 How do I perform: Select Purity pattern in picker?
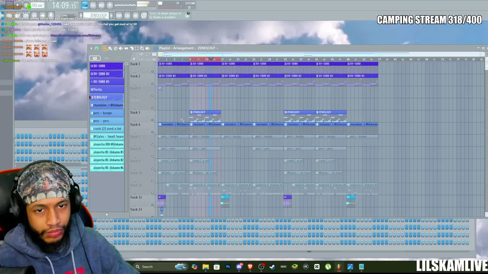point(107,89)
